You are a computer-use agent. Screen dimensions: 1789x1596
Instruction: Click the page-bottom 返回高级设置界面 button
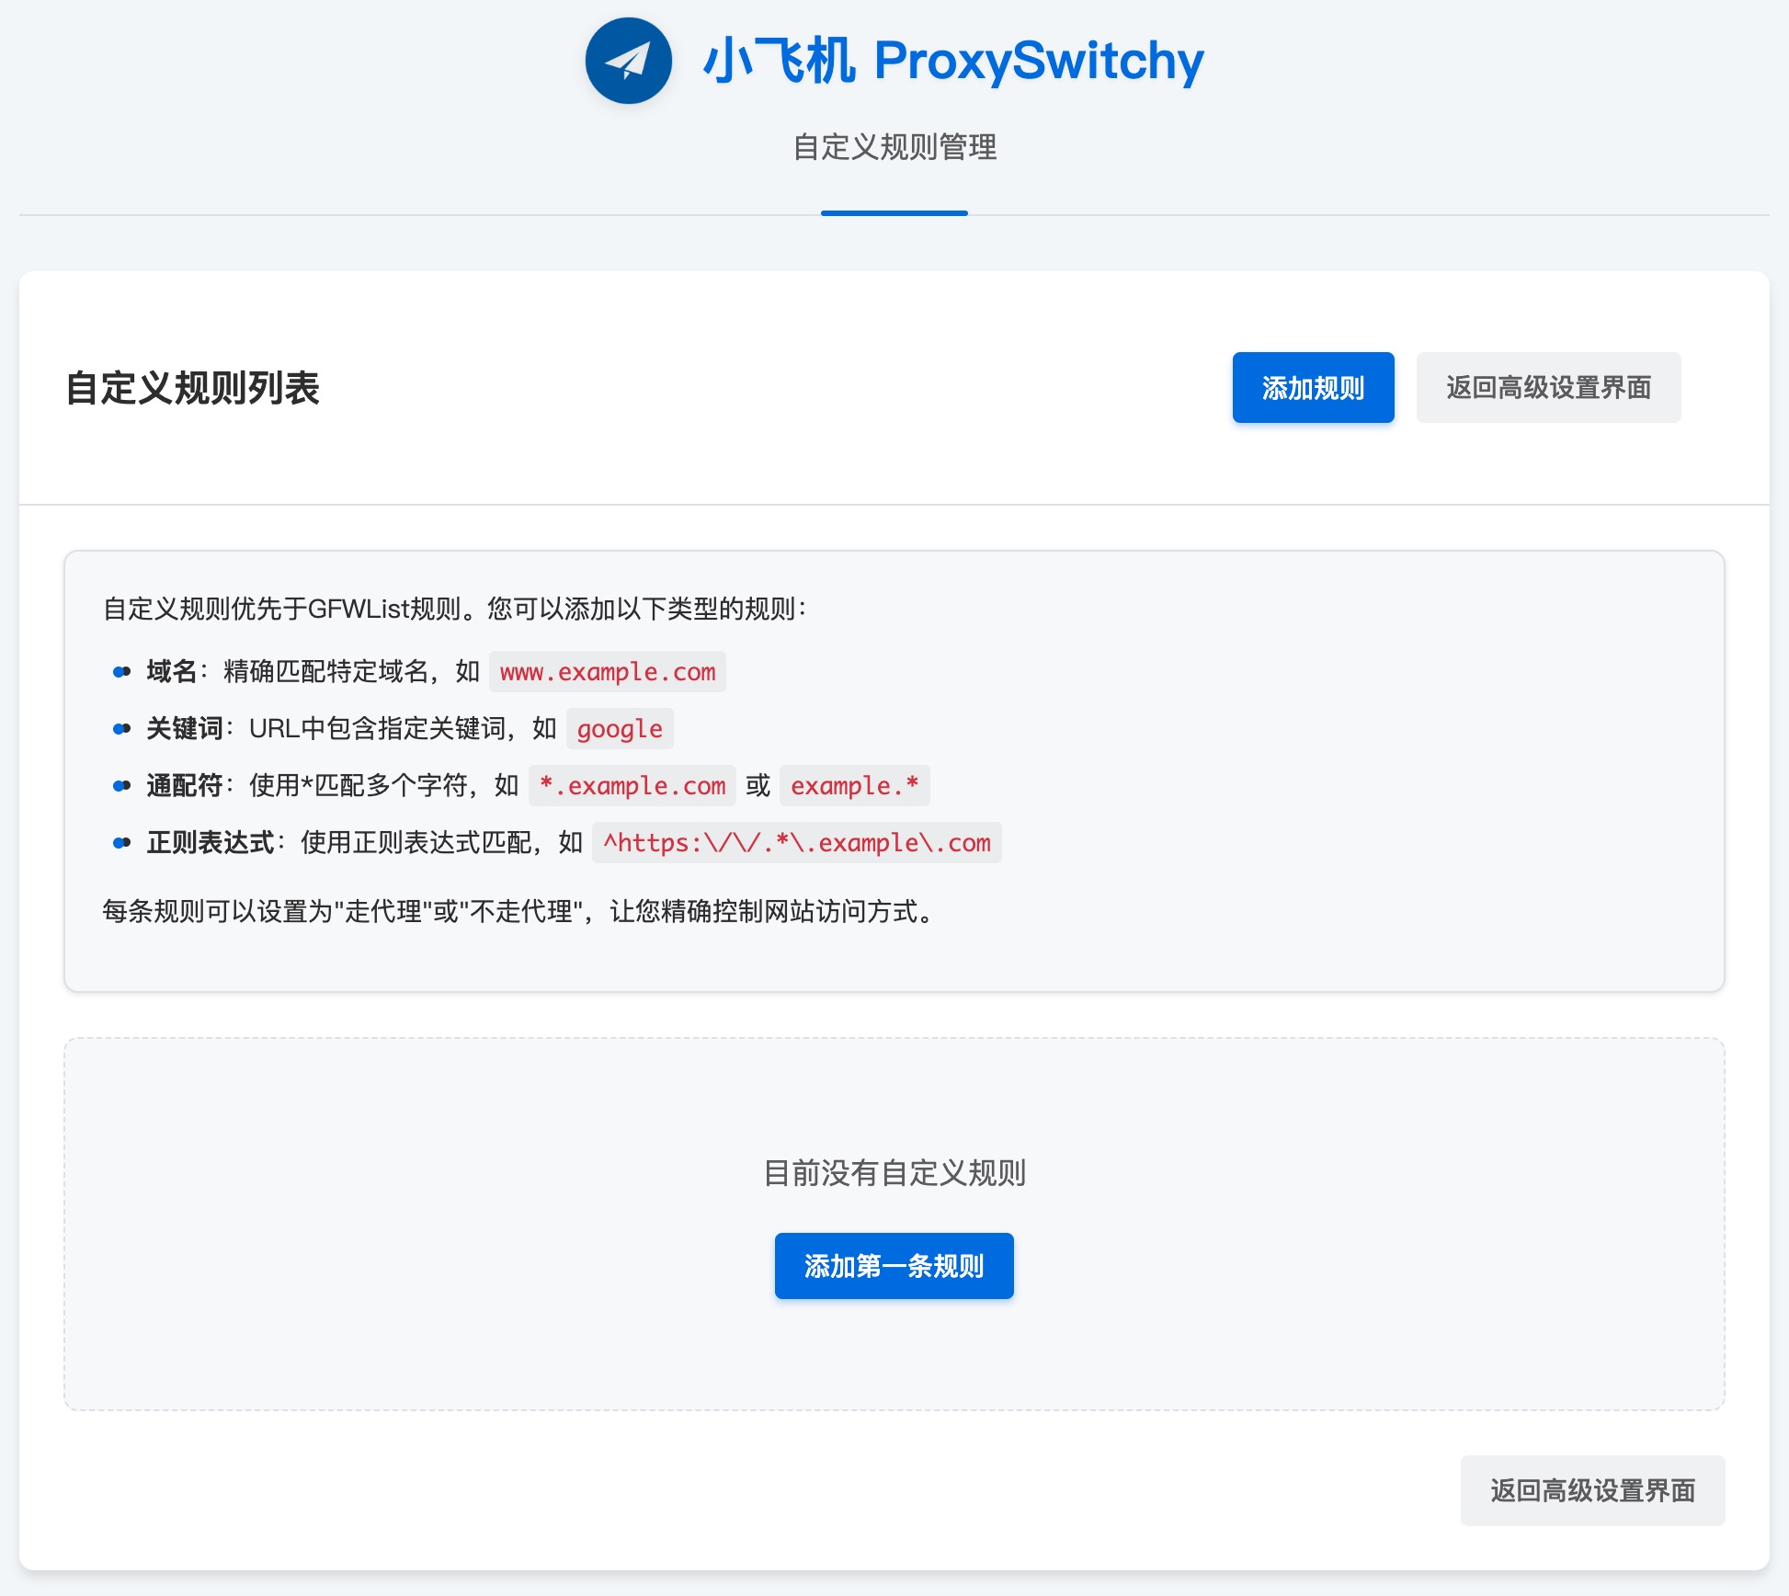point(1592,1490)
